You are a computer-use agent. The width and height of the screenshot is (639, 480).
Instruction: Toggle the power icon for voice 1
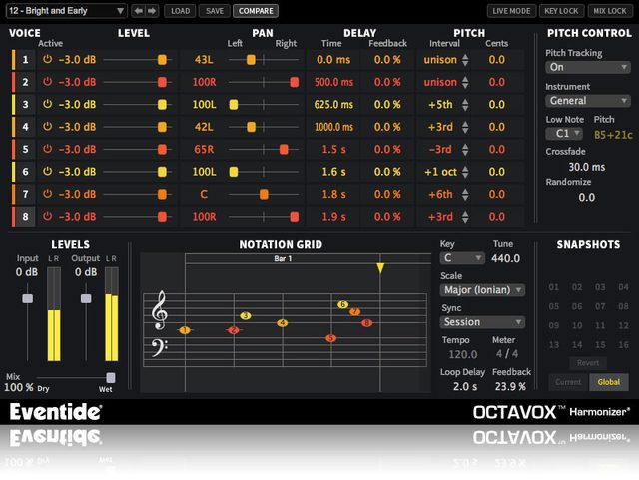click(48, 59)
